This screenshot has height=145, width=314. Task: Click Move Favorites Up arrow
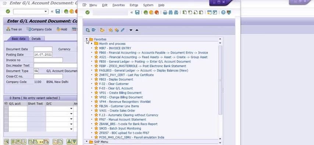(x=137, y=30)
